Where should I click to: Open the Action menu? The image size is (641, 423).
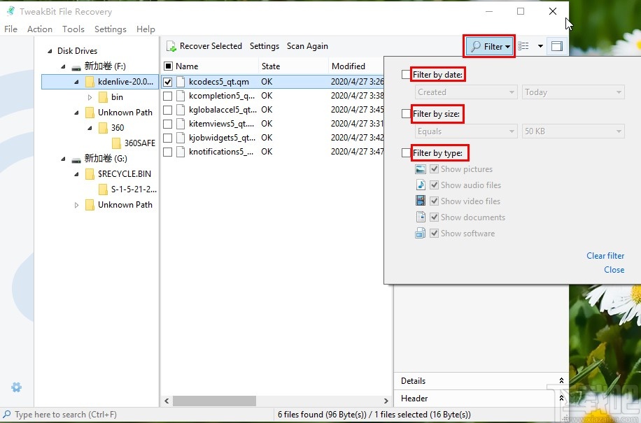pyautogui.click(x=40, y=29)
